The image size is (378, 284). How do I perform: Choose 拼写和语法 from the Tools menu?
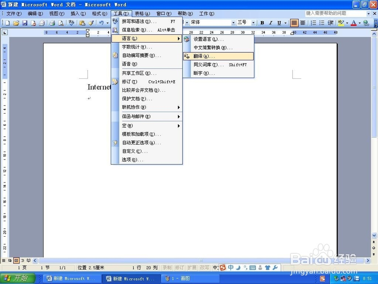[147, 22]
